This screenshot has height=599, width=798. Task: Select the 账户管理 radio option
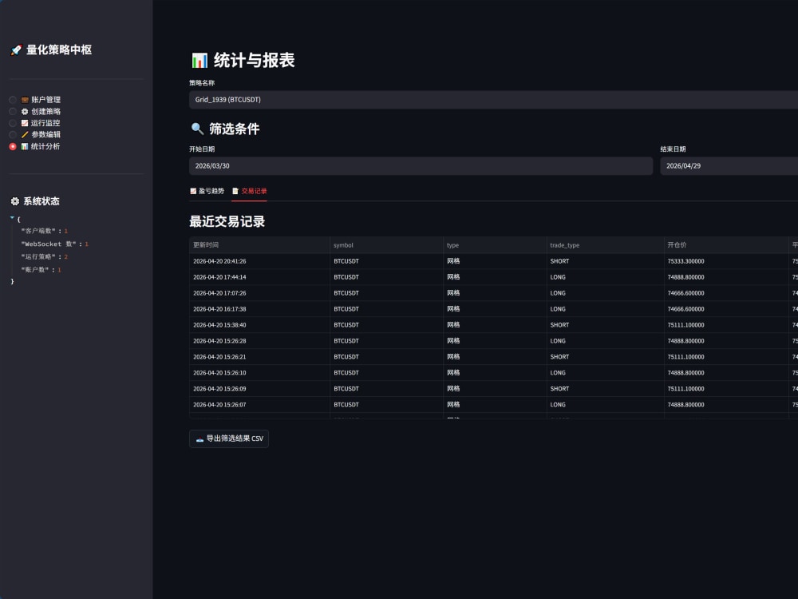tap(34, 100)
